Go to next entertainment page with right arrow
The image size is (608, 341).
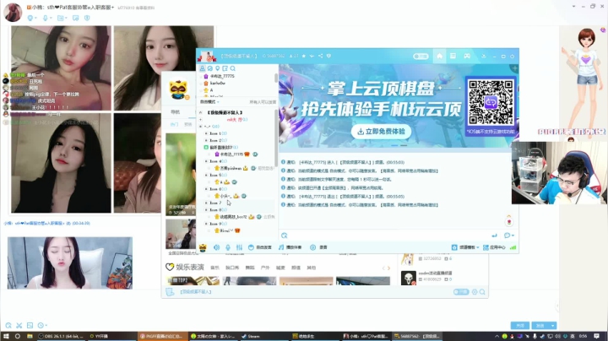point(388,268)
